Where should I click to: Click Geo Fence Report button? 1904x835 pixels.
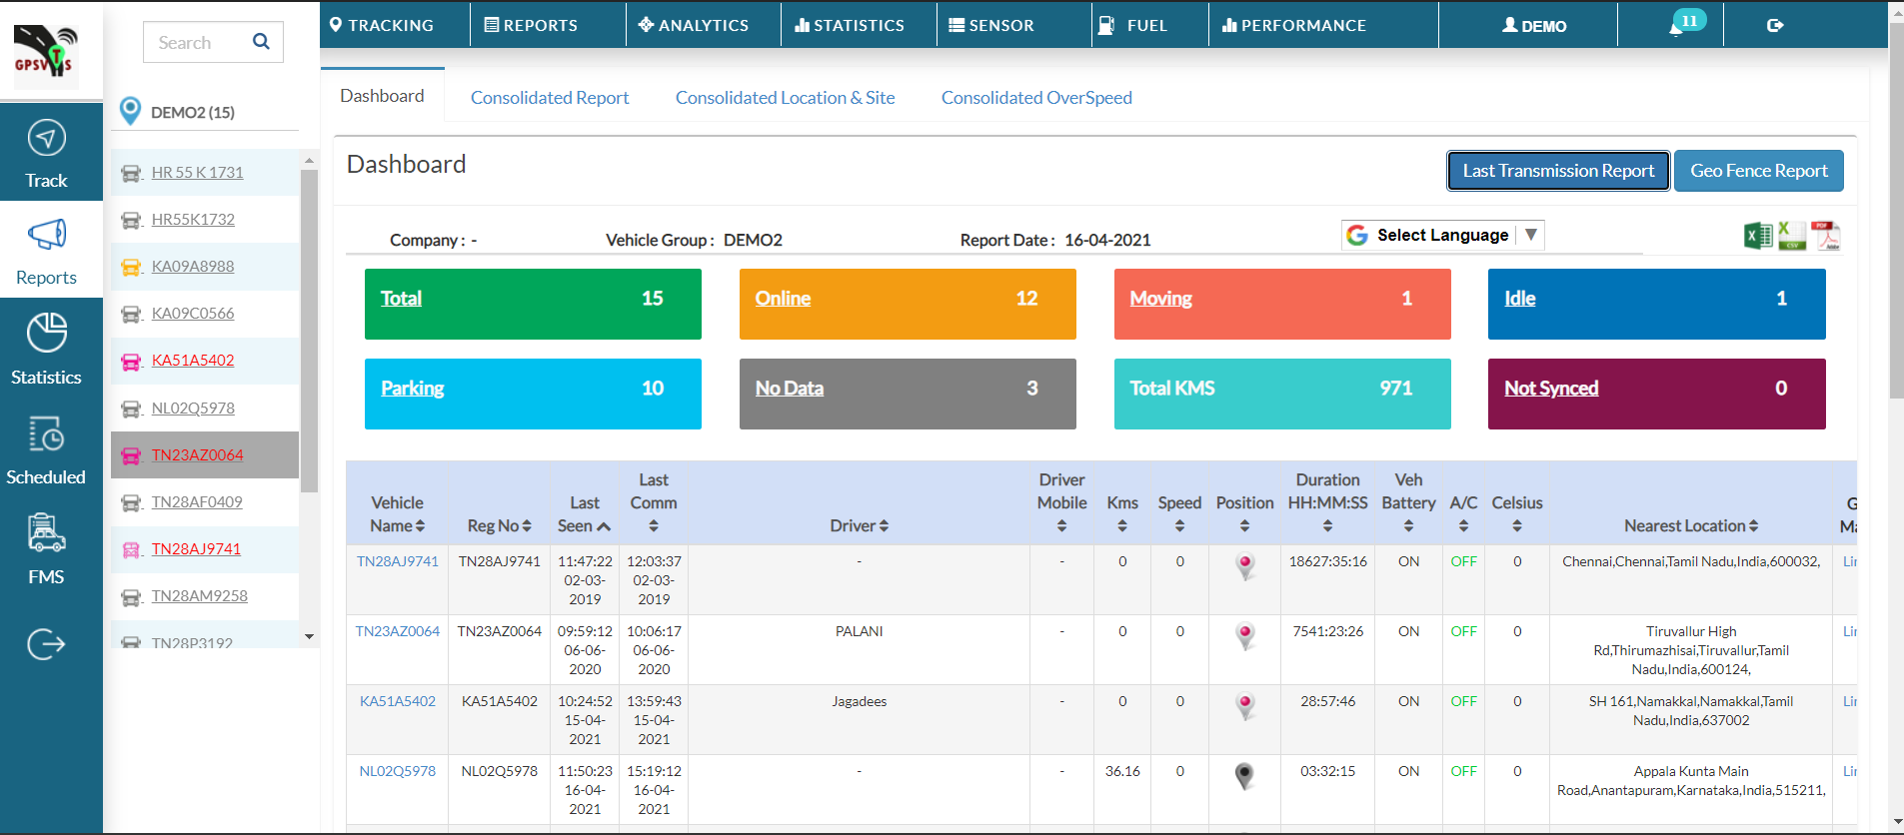tap(1759, 171)
